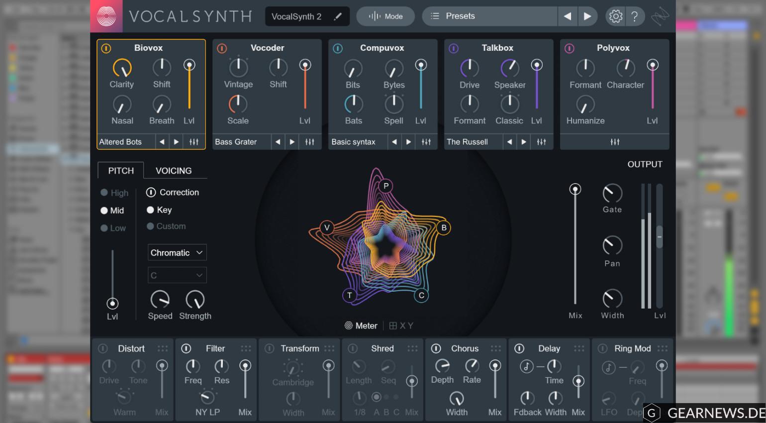Click the Filter Mix slider handle
The height and width of the screenshot is (423, 766).
click(x=245, y=366)
